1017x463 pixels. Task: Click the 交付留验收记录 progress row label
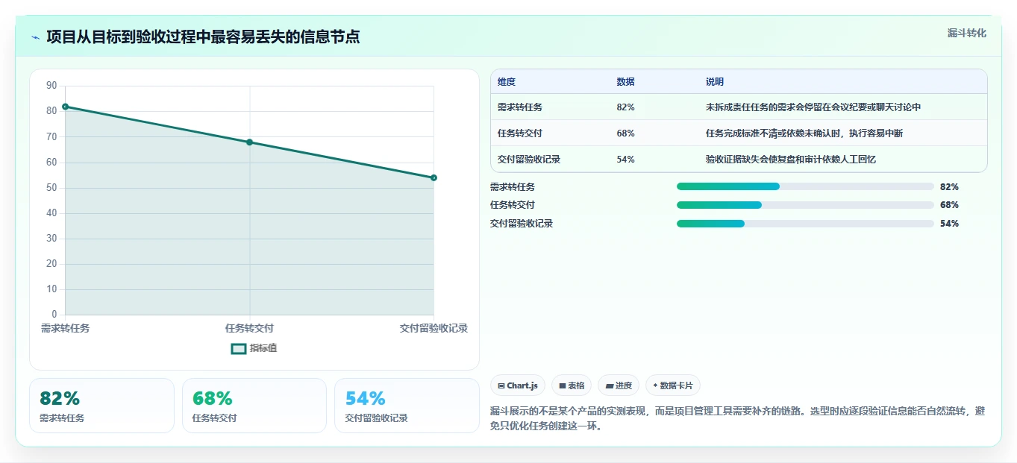522,224
